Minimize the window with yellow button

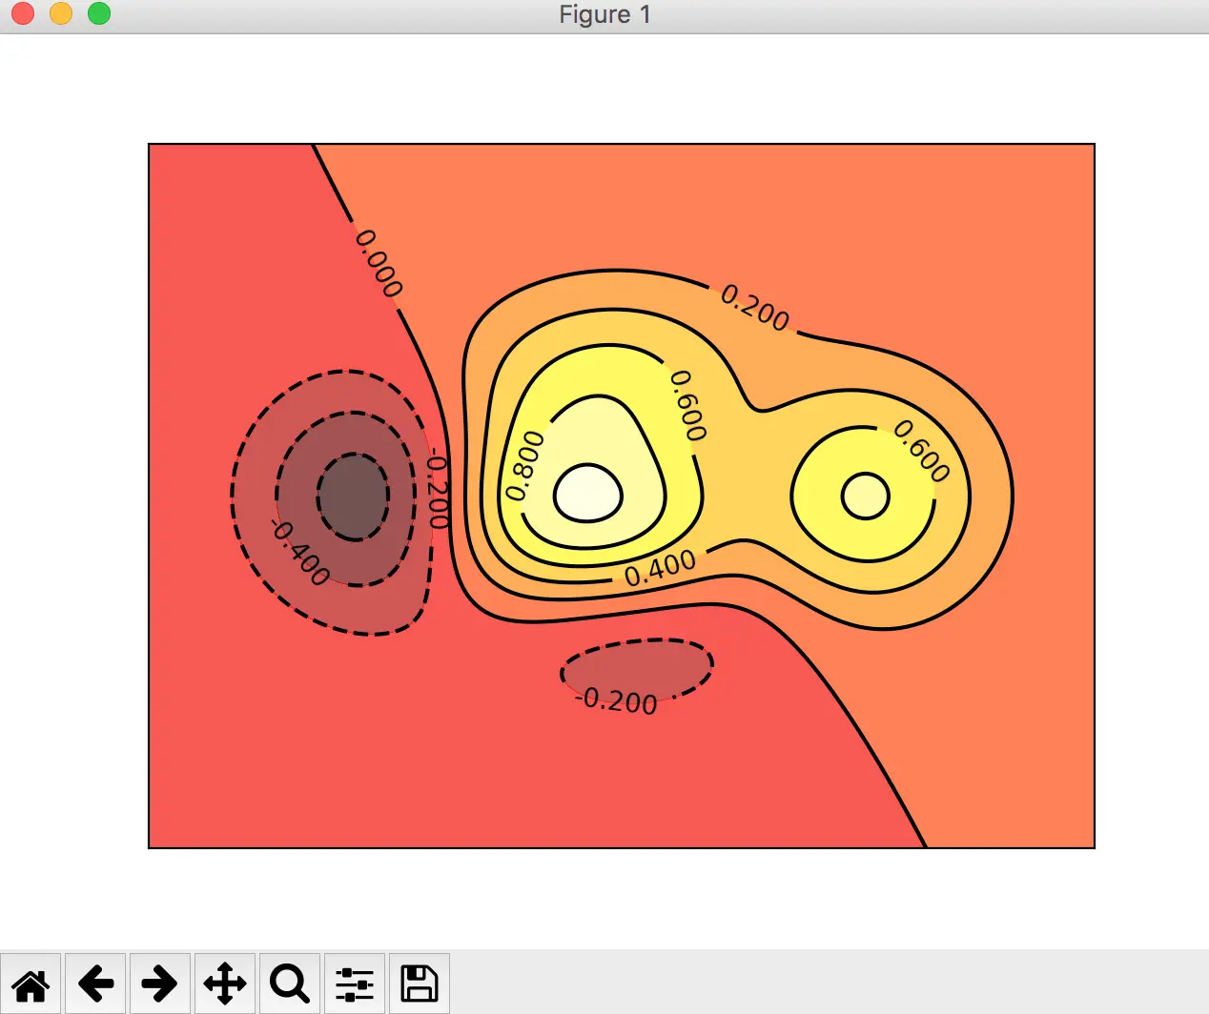click(x=61, y=14)
